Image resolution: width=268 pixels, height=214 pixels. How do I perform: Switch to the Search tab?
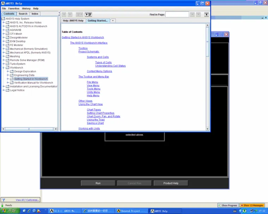coord(23,14)
